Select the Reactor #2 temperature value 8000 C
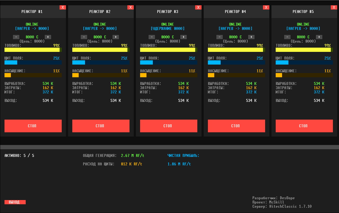This screenshot has height=213, width=339. click(x=100, y=37)
